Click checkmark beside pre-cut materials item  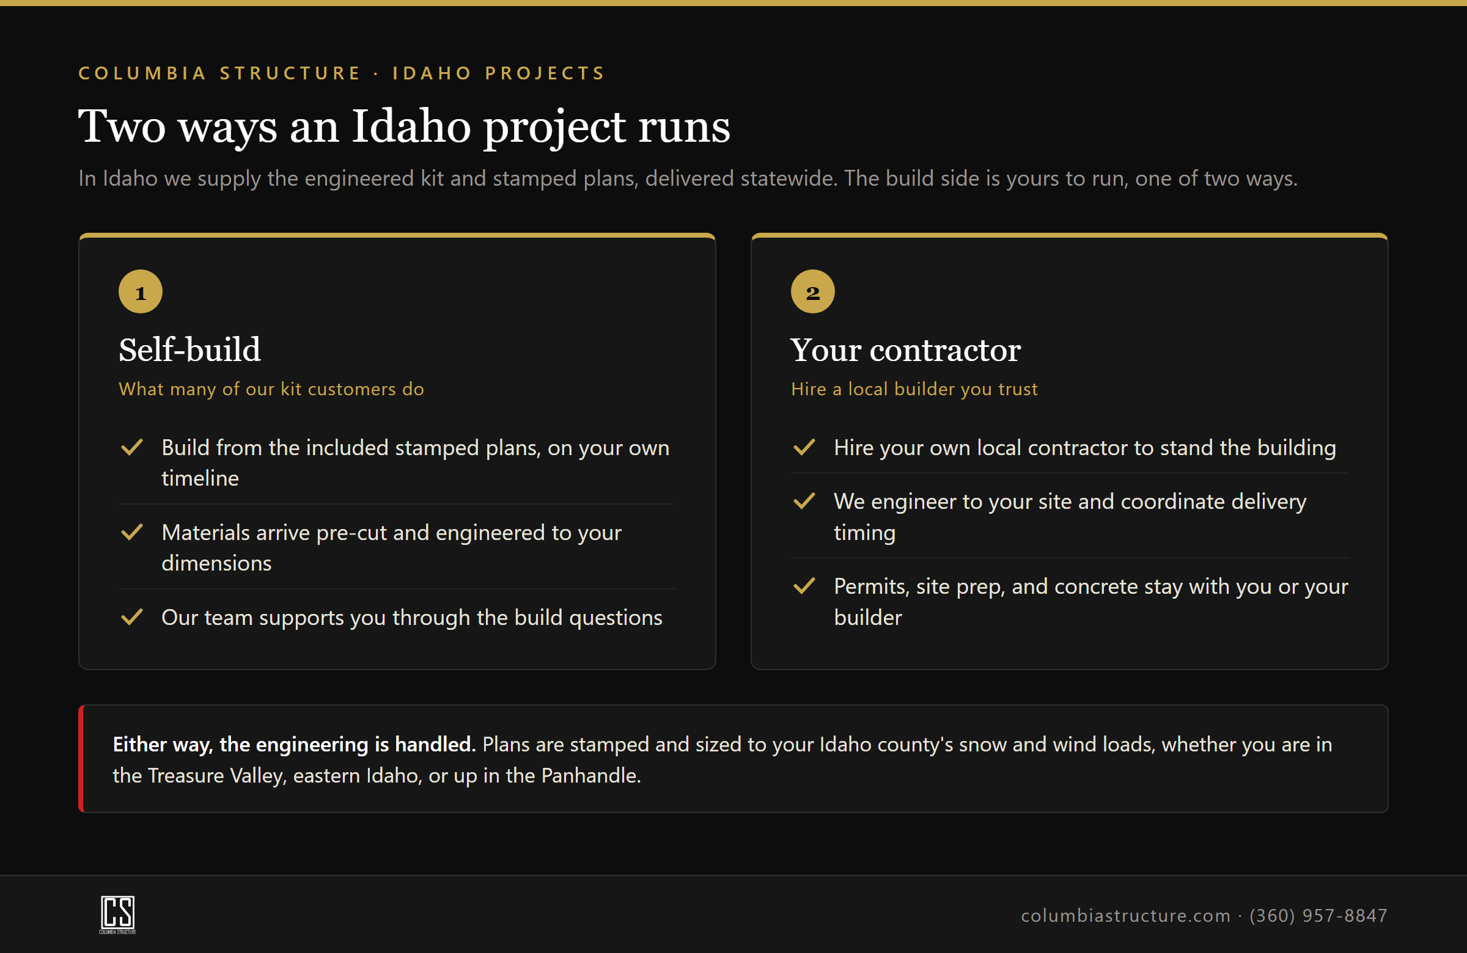[132, 531]
